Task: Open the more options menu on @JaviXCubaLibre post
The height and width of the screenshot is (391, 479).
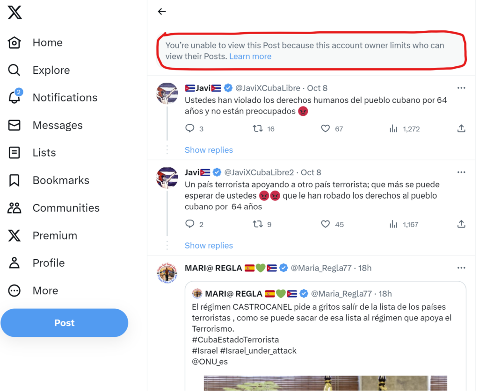Action: 461,88
